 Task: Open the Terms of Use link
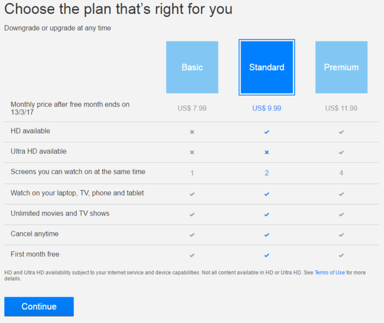[x=329, y=272]
